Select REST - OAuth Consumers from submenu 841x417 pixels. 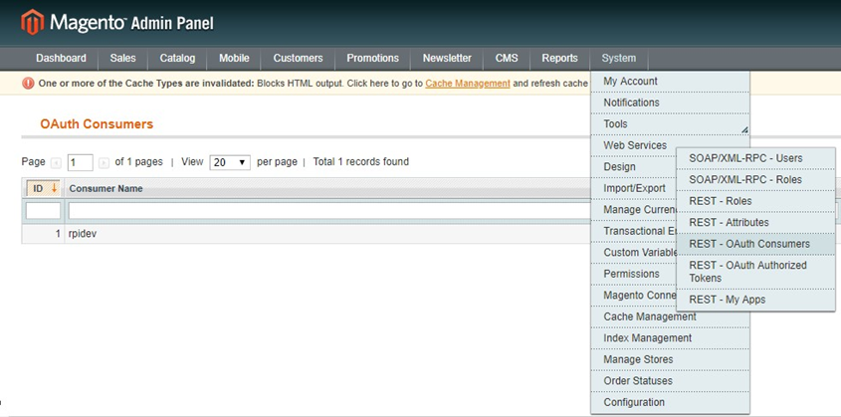click(x=748, y=244)
